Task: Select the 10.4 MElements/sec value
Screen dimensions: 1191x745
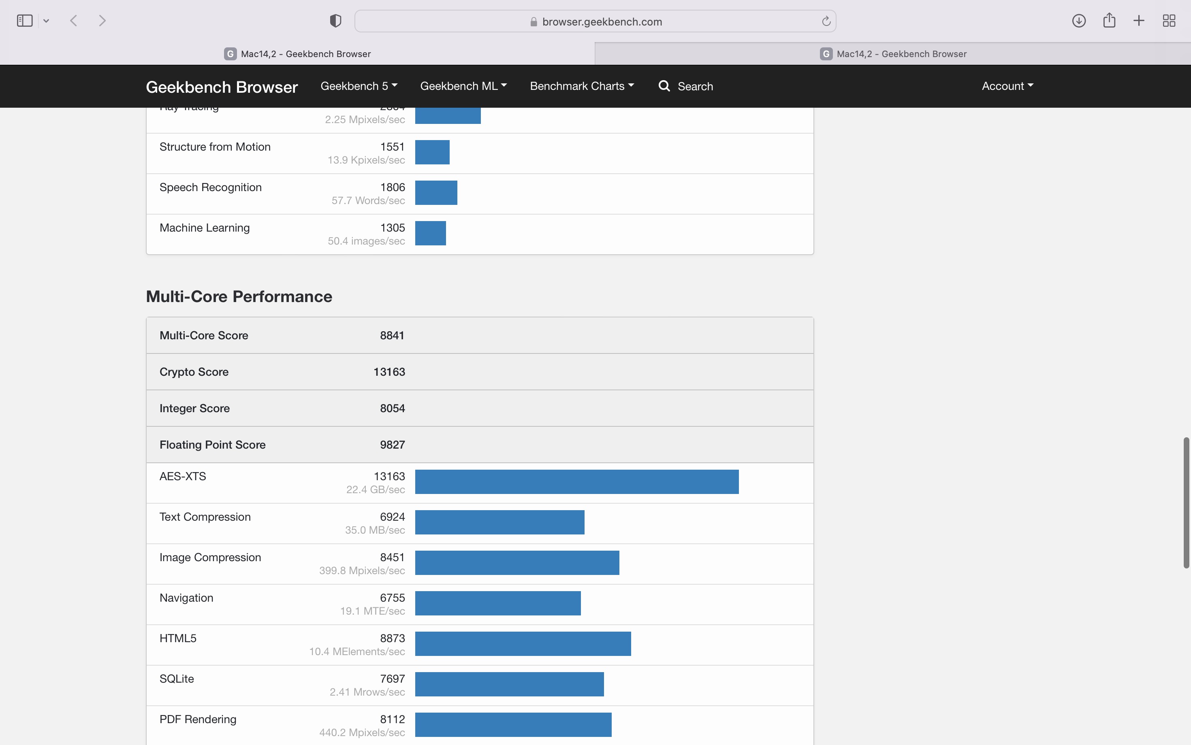Action: pyautogui.click(x=357, y=651)
